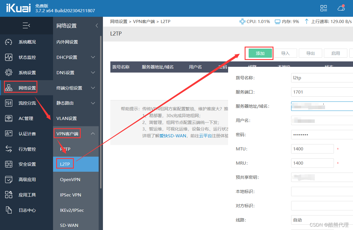Click the 服务器地址/域名 table column header
The width and height of the screenshot is (353, 230).
[158, 67]
